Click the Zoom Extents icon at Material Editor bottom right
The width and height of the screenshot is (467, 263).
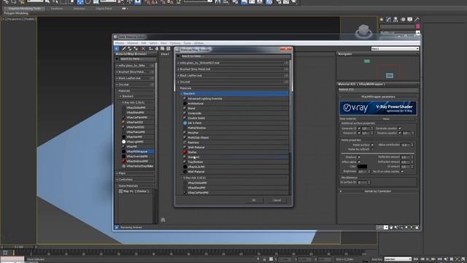(x=407, y=227)
